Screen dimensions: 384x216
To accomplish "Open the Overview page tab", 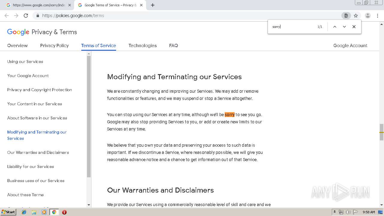I will pos(17,46).
